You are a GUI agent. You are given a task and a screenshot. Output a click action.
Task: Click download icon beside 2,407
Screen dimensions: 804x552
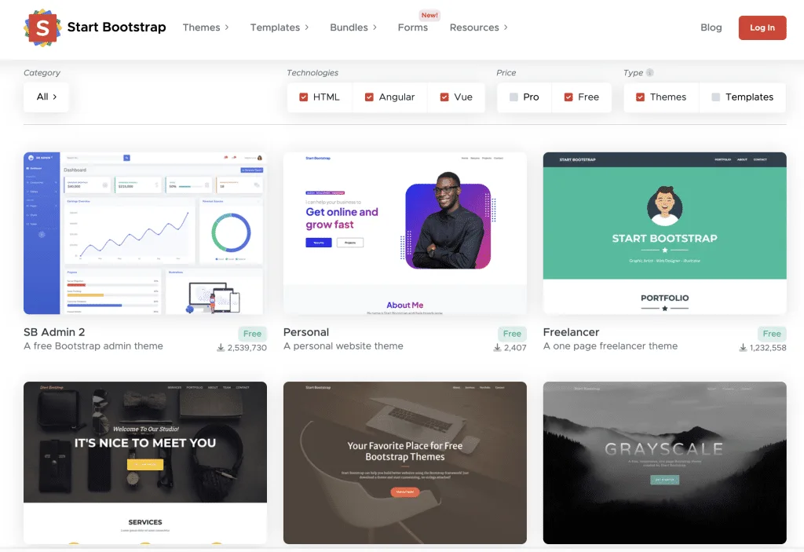(497, 348)
